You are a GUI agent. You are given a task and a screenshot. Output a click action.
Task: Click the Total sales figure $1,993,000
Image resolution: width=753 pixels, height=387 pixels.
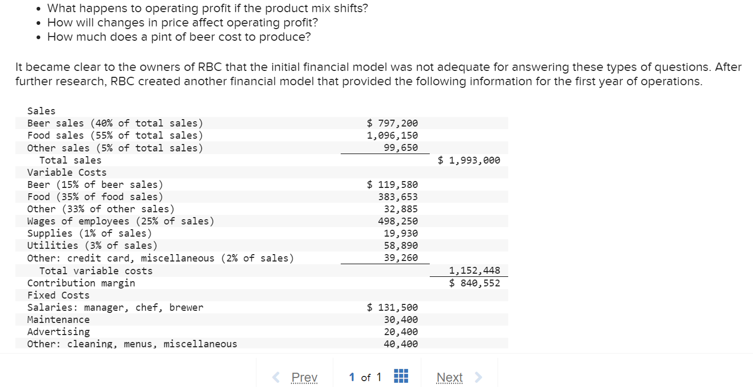[469, 160]
